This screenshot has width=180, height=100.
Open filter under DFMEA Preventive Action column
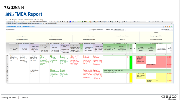tap(145, 54)
